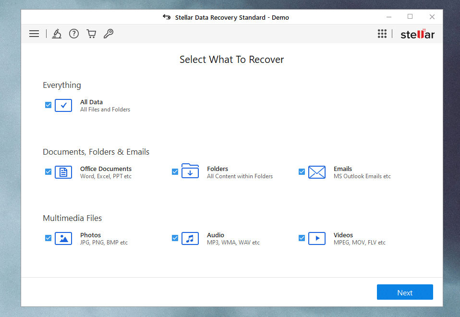
Task: Uncheck the All Data checkbox
Action: (x=48, y=105)
